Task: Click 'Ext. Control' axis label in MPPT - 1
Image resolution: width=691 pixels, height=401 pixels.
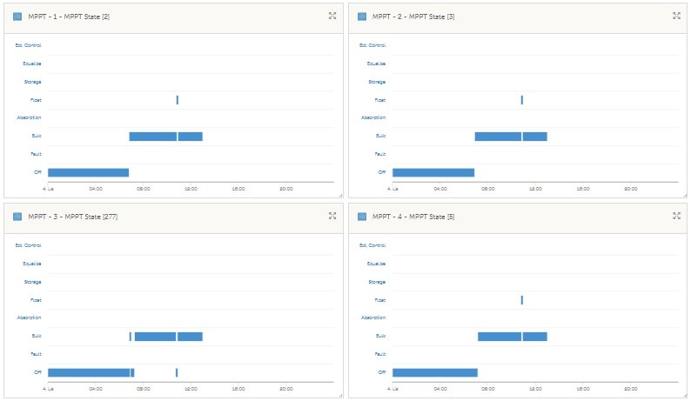Action: tap(28, 45)
